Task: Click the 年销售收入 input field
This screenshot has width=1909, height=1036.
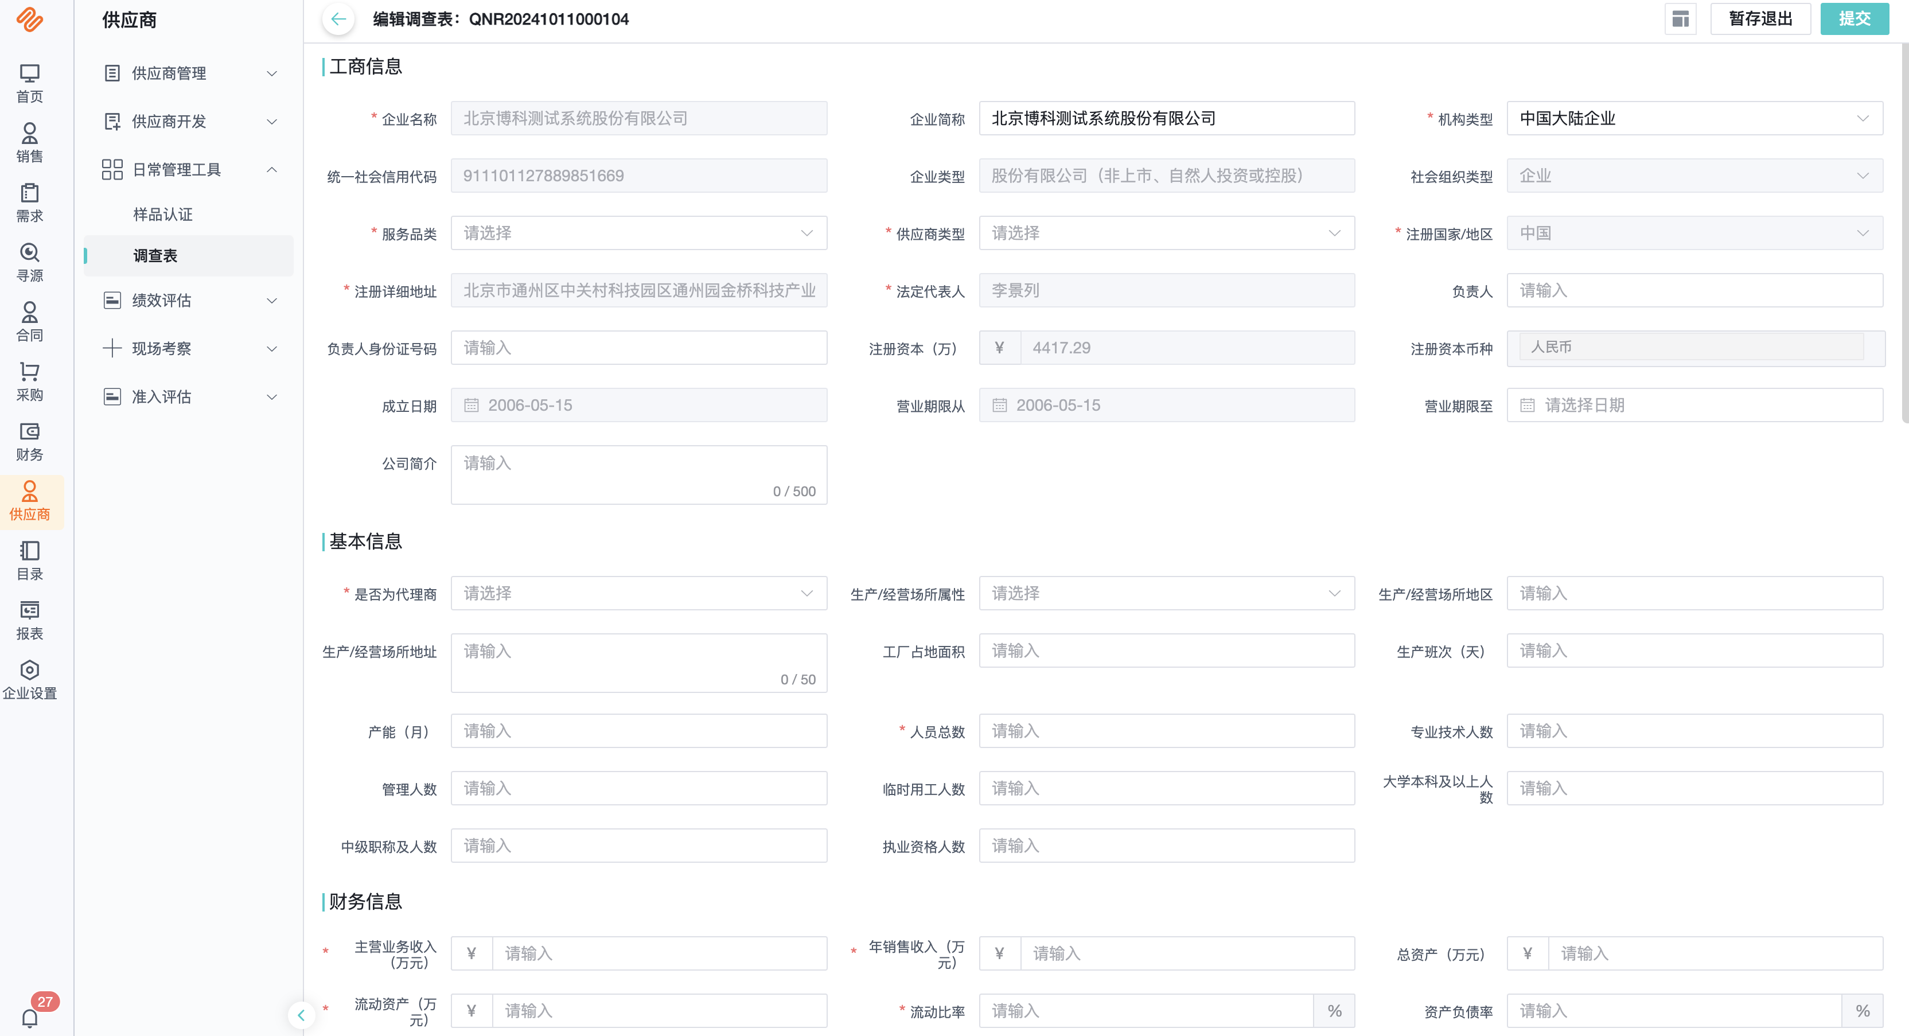Action: (1187, 954)
